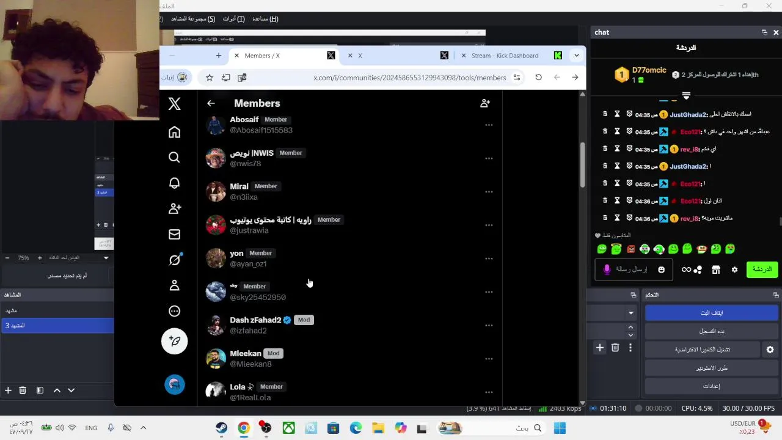
Task: Open site settings icon in address bar
Action: click(517, 78)
